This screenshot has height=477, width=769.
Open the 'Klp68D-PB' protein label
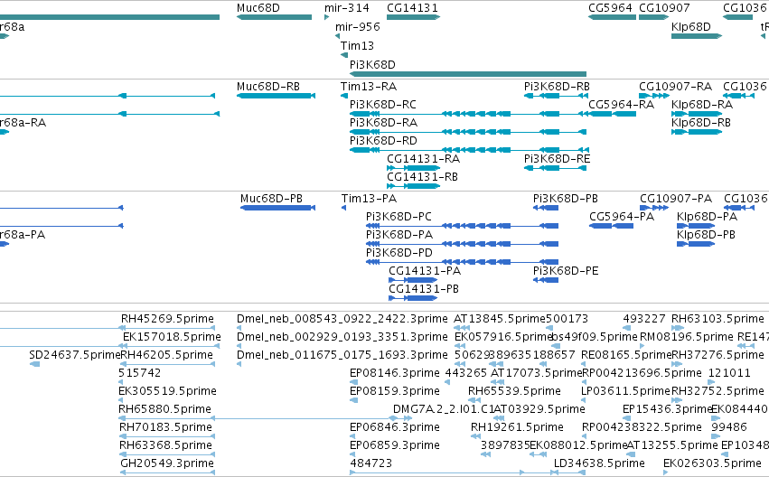point(706,235)
